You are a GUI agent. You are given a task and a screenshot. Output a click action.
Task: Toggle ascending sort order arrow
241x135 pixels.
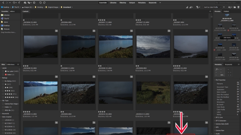(x=224, y=7)
